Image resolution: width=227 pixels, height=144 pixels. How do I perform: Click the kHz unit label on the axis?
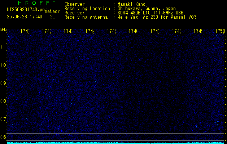click(x=3, y=30)
